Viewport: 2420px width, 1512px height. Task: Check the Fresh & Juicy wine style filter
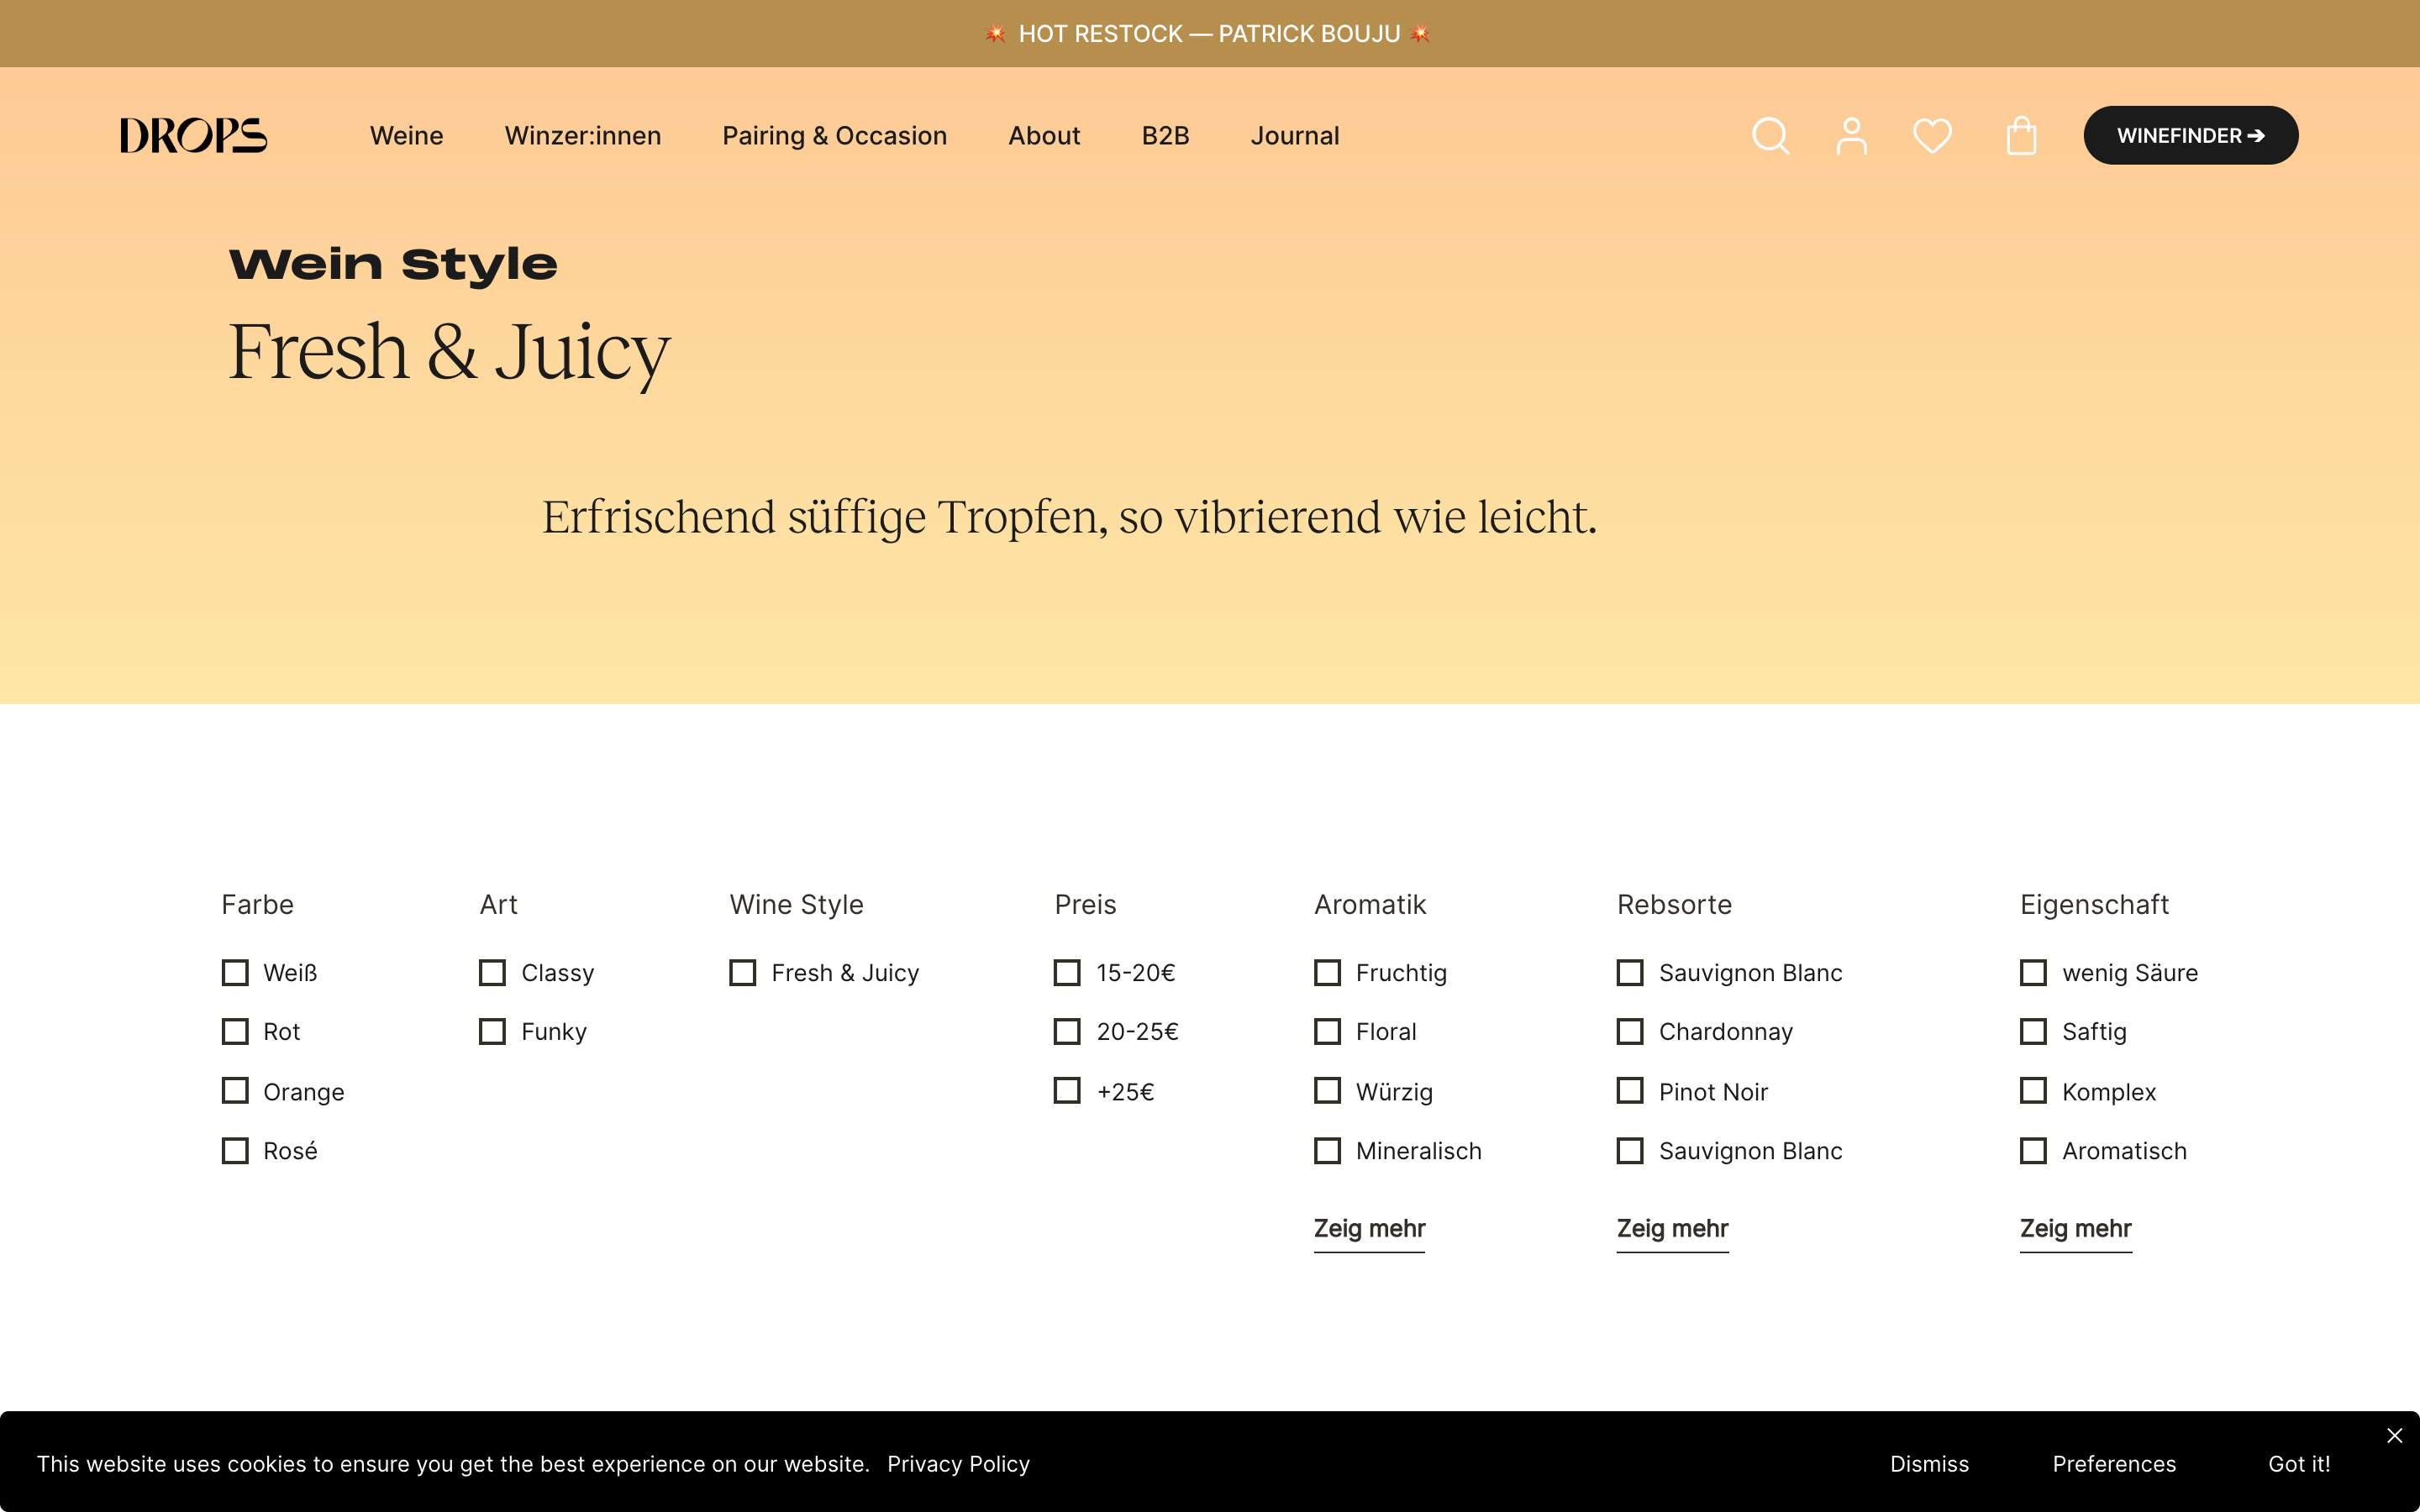pos(742,972)
